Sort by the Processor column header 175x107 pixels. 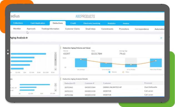(x=148, y=83)
